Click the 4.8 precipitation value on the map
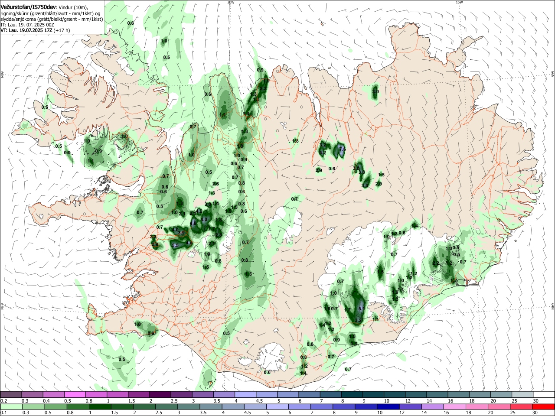 tap(193, 223)
